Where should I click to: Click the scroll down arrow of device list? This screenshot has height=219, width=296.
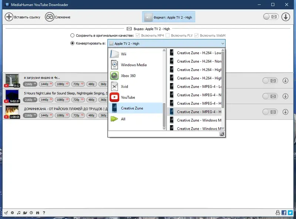(x=164, y=129)
